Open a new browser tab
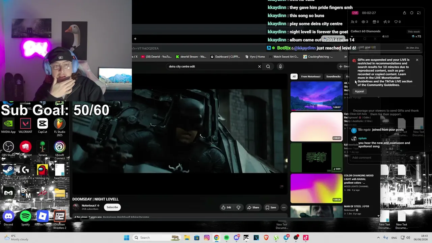The image size is (432, 243). click(135, 39)
